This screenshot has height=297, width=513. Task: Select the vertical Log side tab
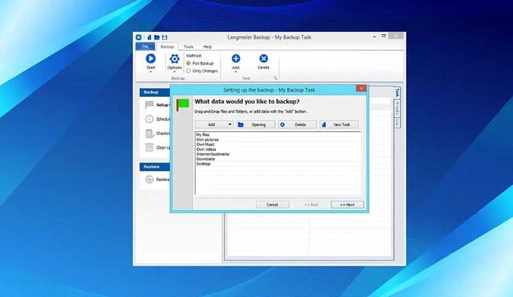pos(398,123)
